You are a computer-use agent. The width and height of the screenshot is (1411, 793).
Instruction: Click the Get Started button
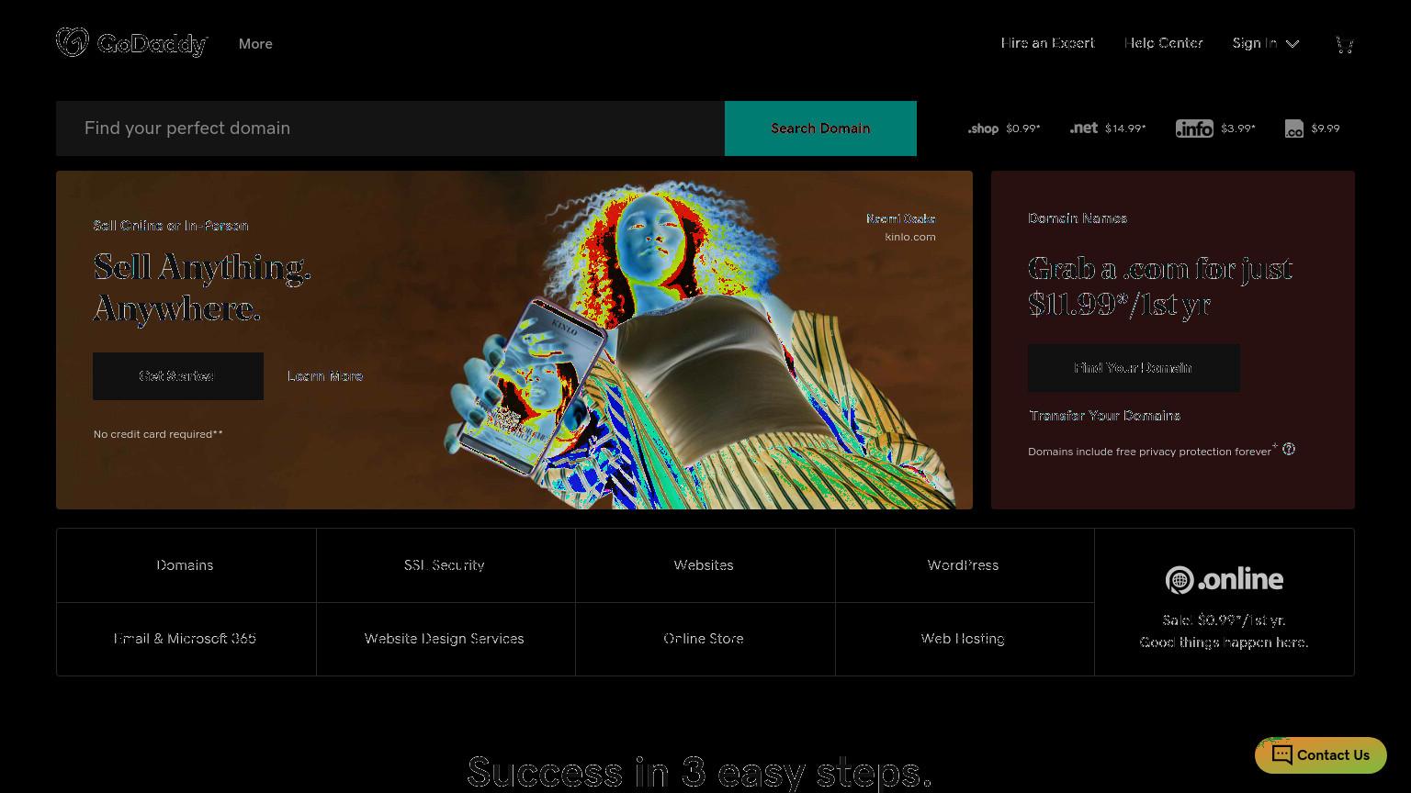tap(178, 376)
